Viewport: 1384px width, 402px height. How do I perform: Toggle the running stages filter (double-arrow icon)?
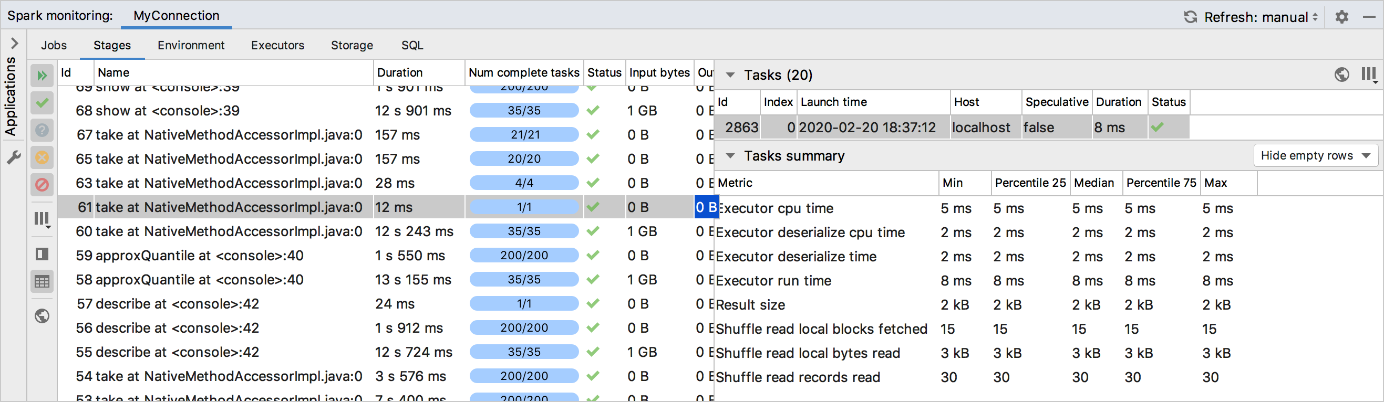(x=42, y=76)
